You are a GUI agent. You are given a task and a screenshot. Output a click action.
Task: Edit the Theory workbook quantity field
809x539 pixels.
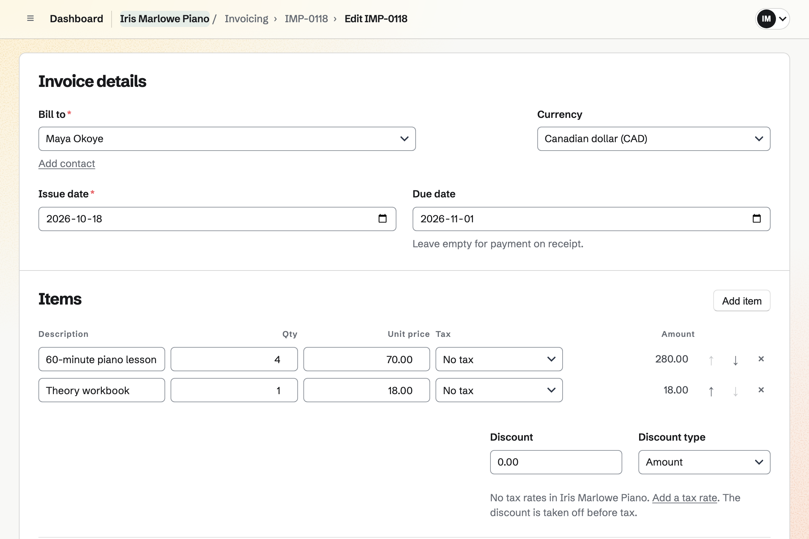coord(234,390)
